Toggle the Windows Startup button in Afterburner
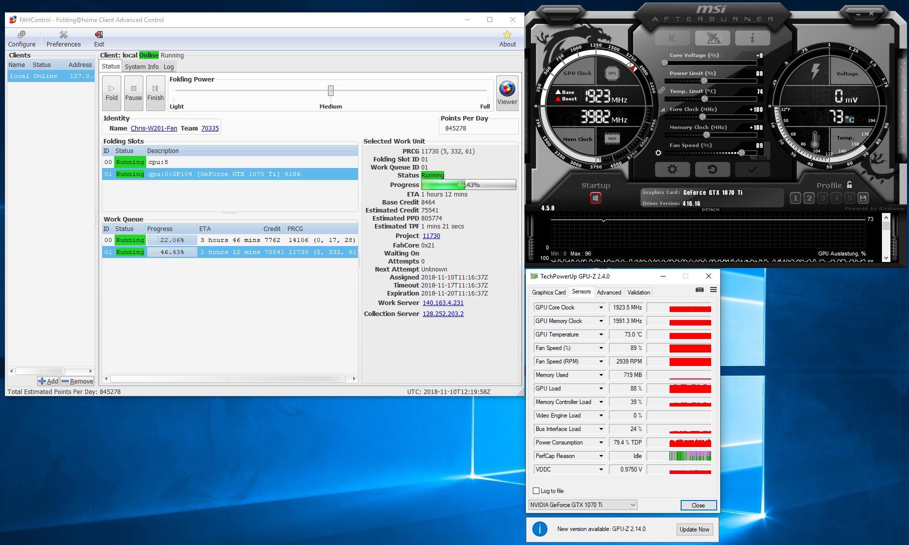Image resolution: width=909 pixels, height=545 pixels. 595,198
